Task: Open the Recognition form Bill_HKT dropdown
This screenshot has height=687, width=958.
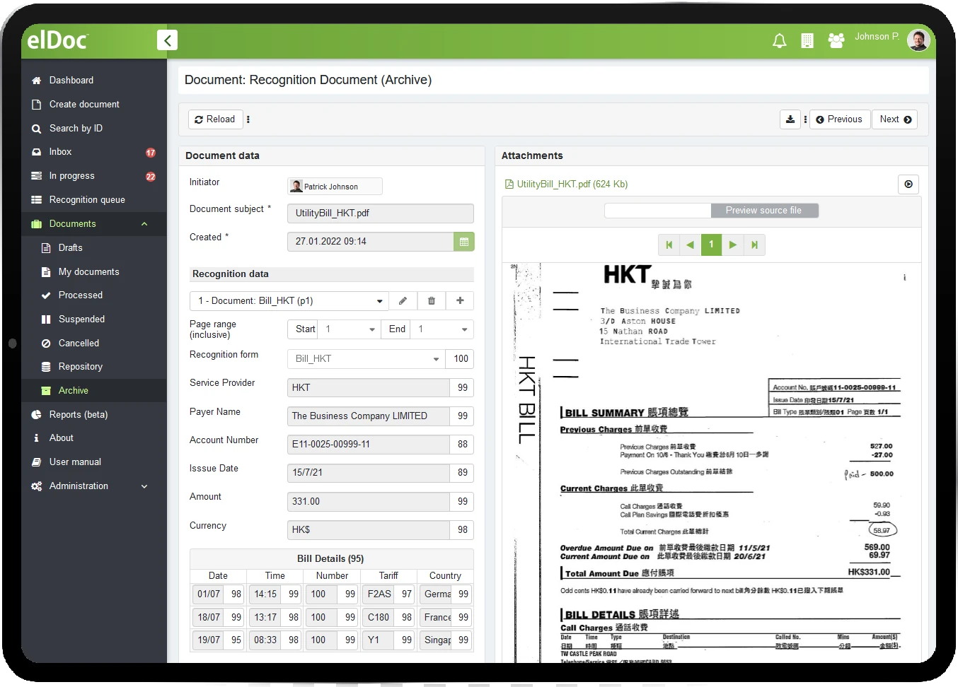Action: click(x=367, y=359)
